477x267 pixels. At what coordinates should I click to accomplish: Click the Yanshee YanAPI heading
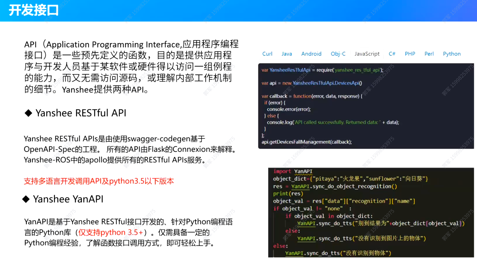(x=68, y=199)
